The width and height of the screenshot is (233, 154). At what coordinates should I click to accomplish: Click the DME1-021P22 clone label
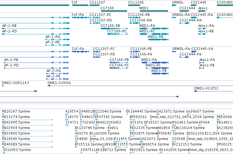(x=206, y=88)
